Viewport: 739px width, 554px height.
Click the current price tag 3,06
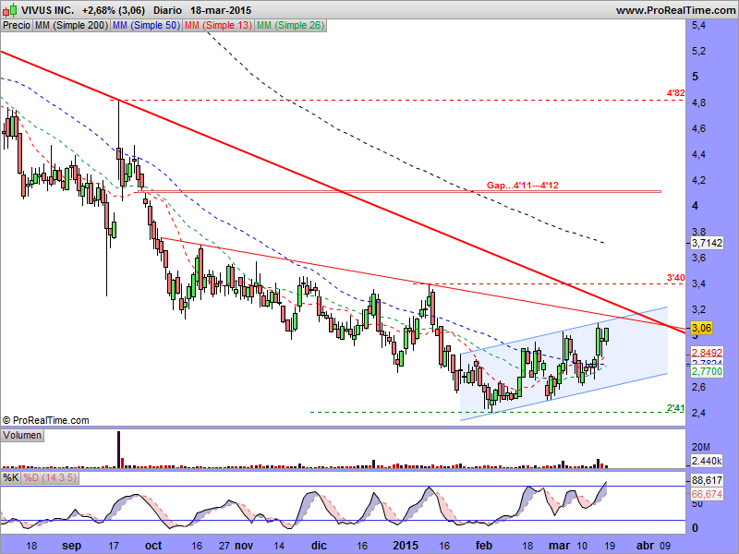(701, 328)
